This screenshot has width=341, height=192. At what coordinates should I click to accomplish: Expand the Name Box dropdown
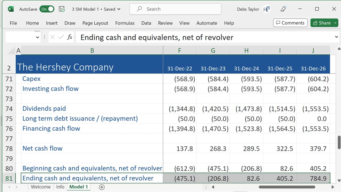tap(38, 37)
